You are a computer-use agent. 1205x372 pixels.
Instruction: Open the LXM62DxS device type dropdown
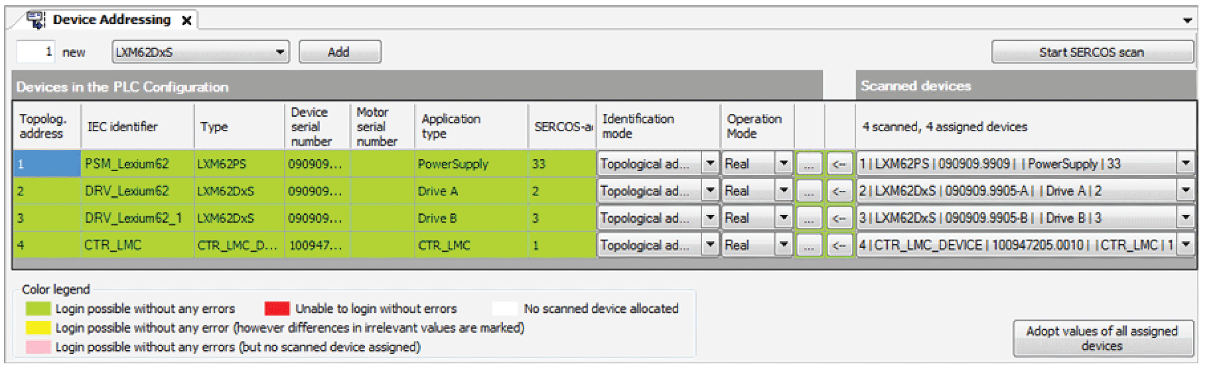coord(200,52)
